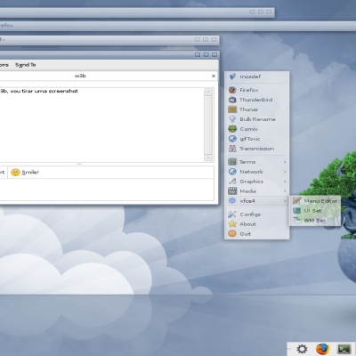Image resolution: width=356 pixels, height=356 pixels.
Task: Click the mosdef title text
Action: (250, 77)
